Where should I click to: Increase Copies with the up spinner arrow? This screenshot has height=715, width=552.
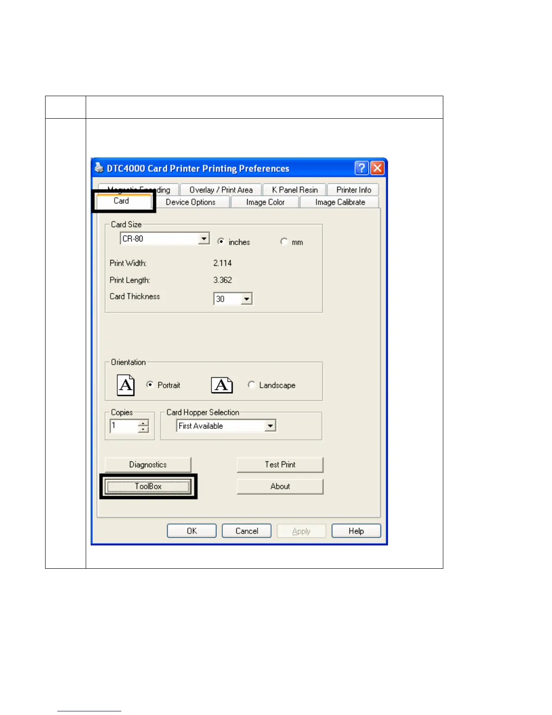tap(143, 423)
